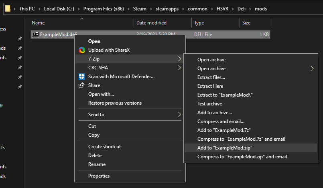Go to H3VR breadcrumb folder
Viewport: 323px width, 188px height.
pos(222,9)
